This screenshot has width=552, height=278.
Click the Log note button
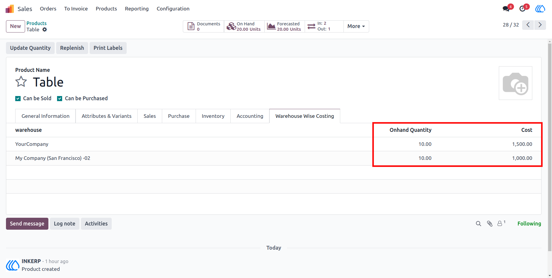click(65, 224)
